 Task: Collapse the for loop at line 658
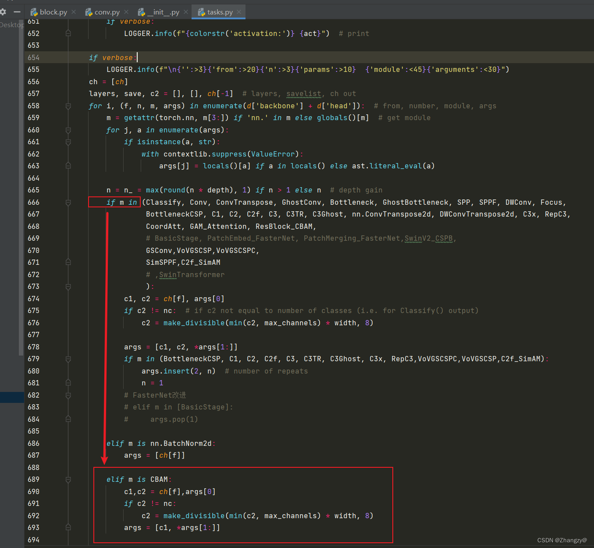(68, 106)
